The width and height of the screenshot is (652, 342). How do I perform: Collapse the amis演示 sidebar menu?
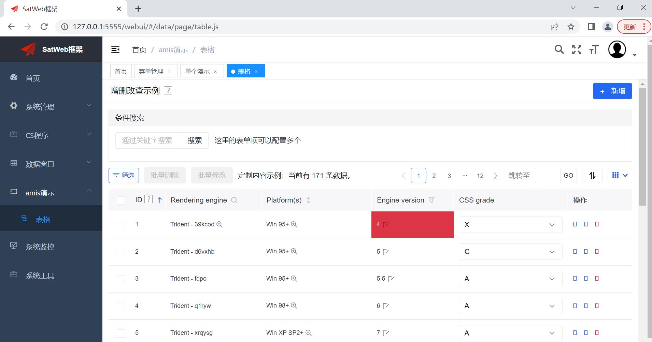coord(51,193)
